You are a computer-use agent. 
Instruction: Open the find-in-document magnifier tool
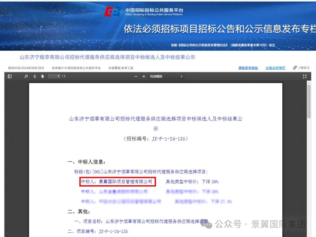pyautogui.click(x=26, y=76)
